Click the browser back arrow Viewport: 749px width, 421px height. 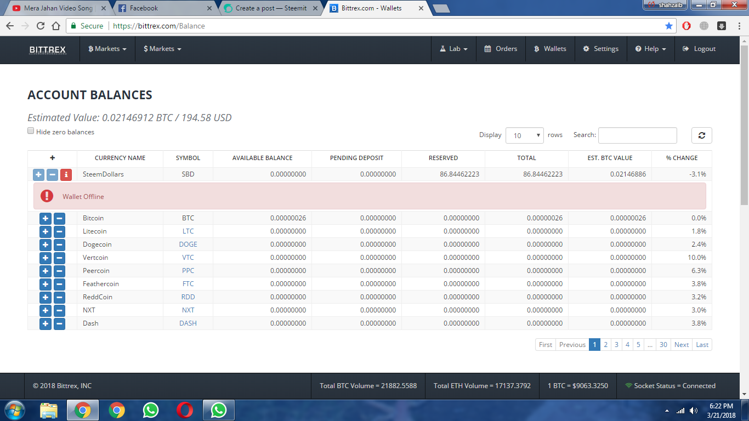click(10, 26)
